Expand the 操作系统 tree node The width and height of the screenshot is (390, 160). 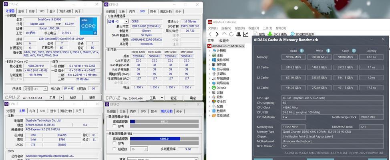point(209,60)
